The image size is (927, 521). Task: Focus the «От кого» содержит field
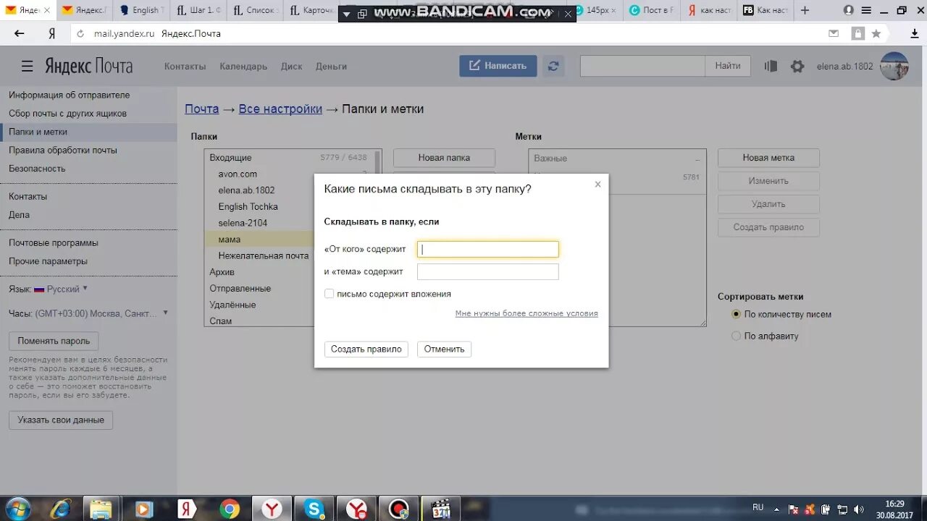point(487,249)
